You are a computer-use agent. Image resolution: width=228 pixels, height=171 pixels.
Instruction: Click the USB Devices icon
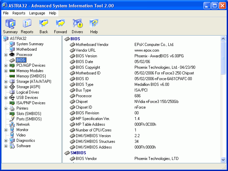(12, 98)
